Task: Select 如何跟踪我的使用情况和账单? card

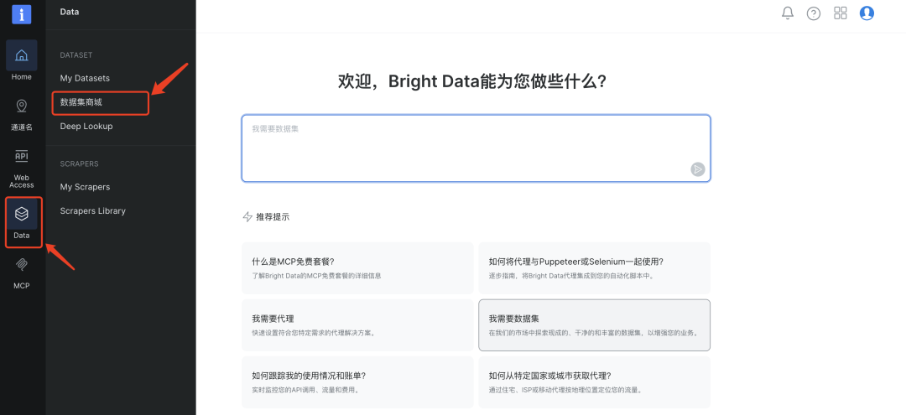Action: (357, 382)
